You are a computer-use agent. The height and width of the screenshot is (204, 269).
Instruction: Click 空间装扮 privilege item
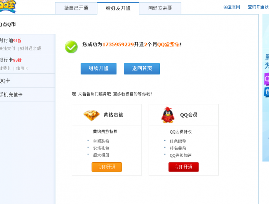101,141
